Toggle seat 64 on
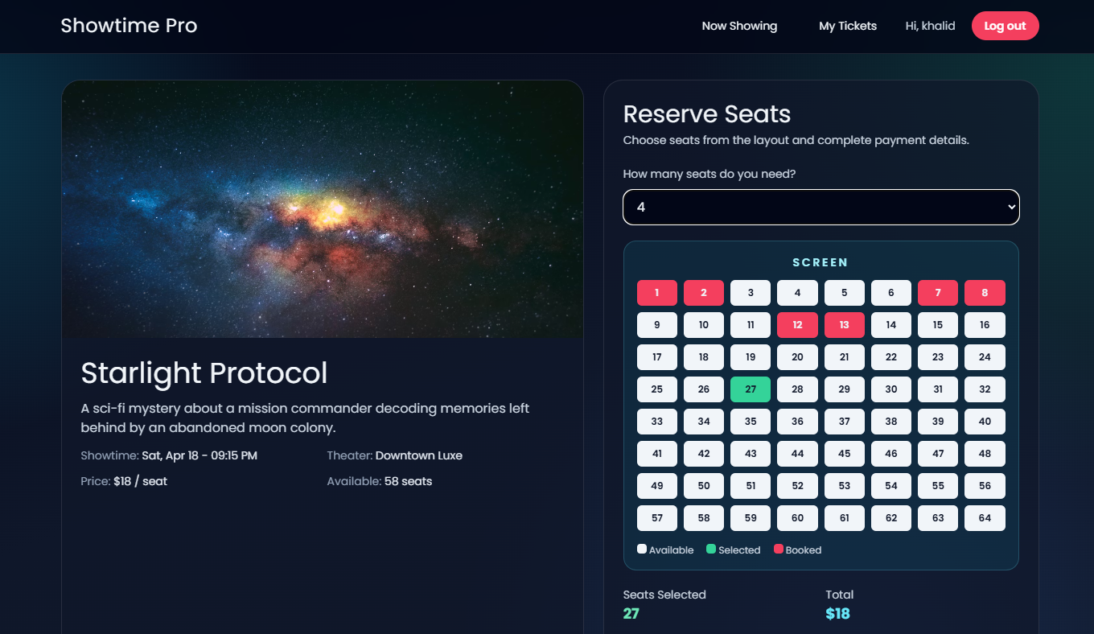This screenshot has width=1094, height=634. pyautogui.click(x=985, y=517)
